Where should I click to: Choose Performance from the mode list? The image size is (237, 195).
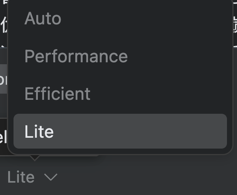click(76, 56)
